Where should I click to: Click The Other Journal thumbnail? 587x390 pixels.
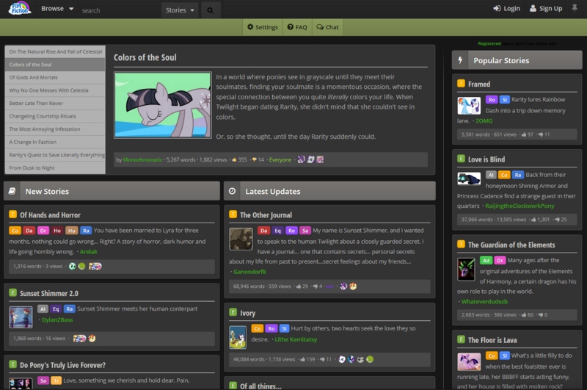[241, 239]
